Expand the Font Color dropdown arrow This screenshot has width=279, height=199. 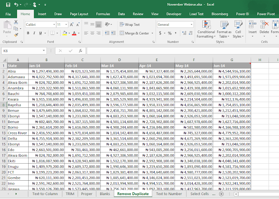[x=78, y=33]
